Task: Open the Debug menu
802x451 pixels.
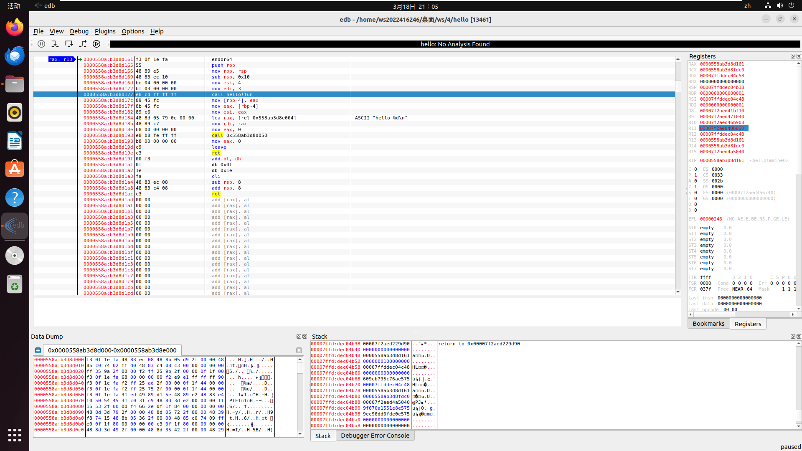Action: 79,31
